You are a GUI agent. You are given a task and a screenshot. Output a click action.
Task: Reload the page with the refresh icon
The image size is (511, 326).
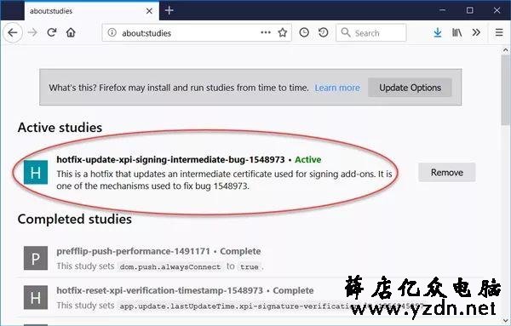click(52, 32)
